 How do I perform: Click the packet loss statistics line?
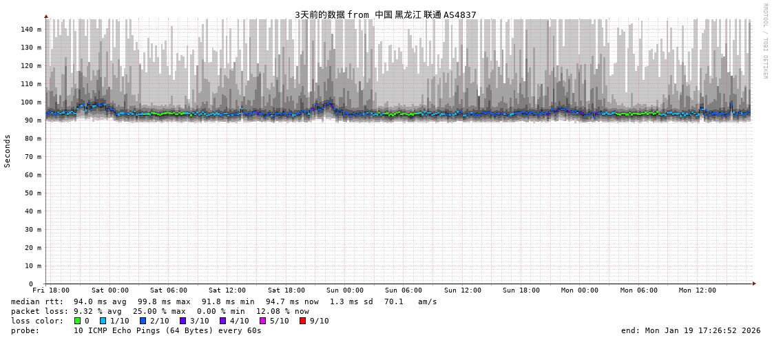[160, 311]
